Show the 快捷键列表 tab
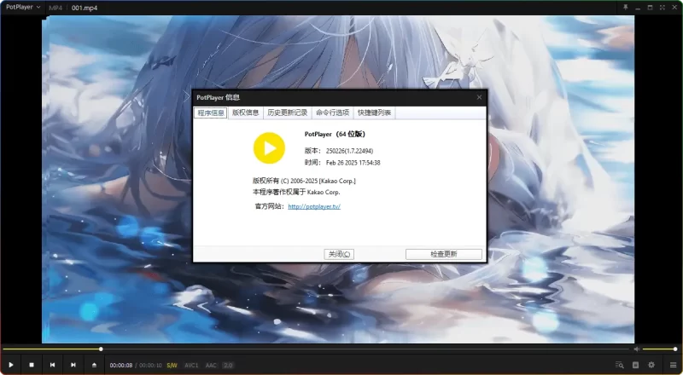 [375, 112]
